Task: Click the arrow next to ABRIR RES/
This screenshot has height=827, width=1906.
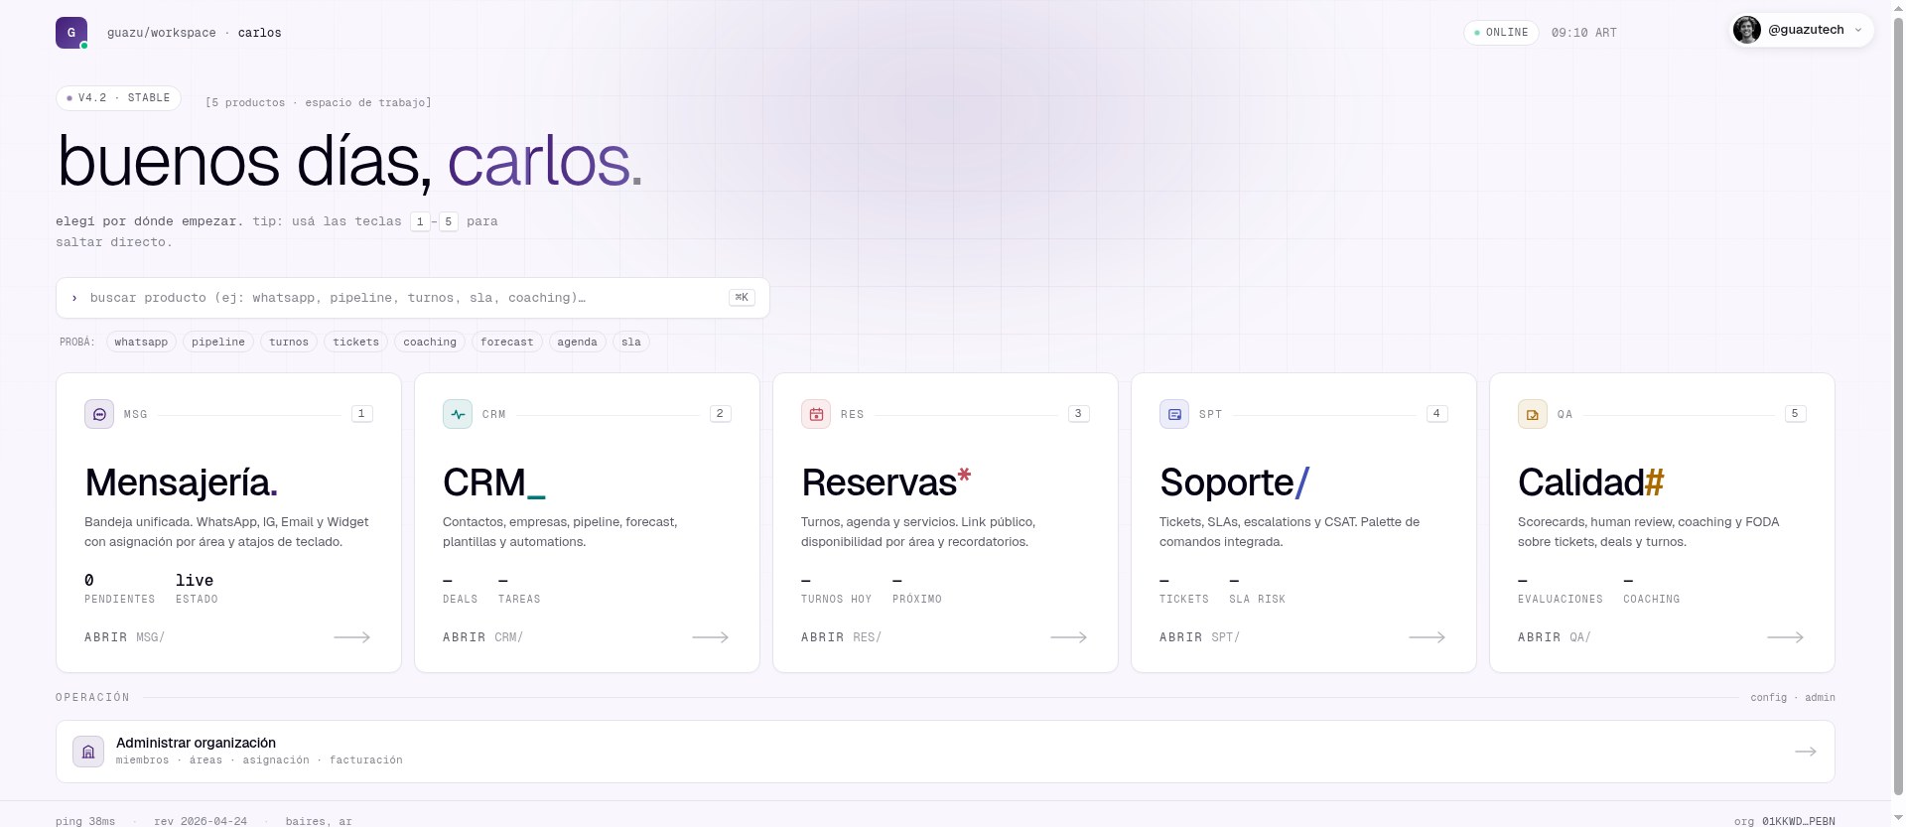Action: pyautogui.click(x=1068, y=637)
